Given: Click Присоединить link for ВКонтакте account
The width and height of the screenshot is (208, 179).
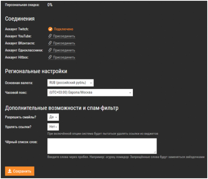Looking at the screenshot, I should click(x=64, y=43).
